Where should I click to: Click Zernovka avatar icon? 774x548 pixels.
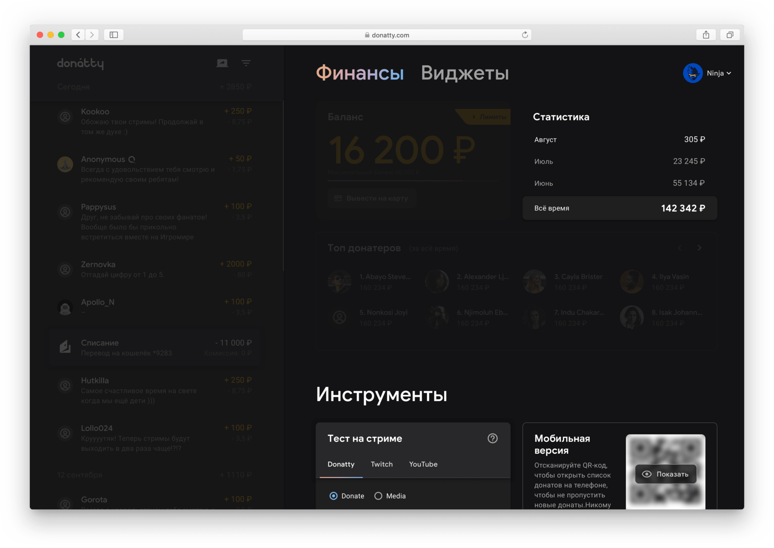coord(65,270)
